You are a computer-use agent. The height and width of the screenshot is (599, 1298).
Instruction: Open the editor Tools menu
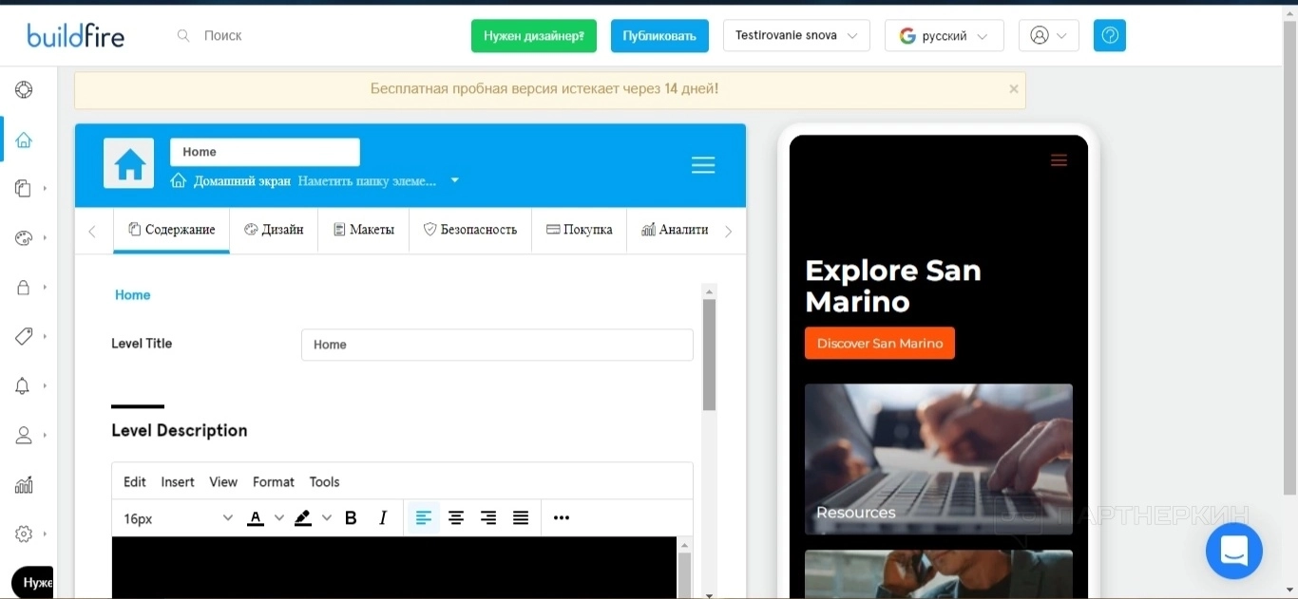click(x=324, y=482)
